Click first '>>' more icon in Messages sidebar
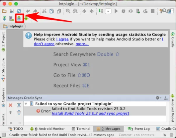 11,123
